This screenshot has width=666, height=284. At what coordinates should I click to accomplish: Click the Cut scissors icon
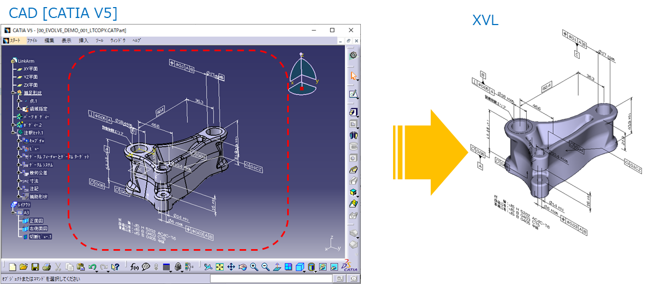click(x=58, y=267)
